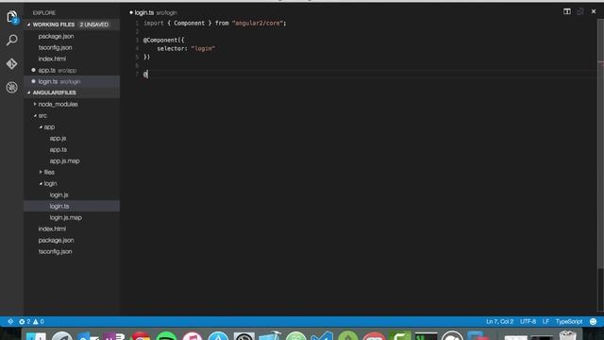604x340 pixels.
Task: Select login.ts in the login folder tree
Action: (59, 206)
